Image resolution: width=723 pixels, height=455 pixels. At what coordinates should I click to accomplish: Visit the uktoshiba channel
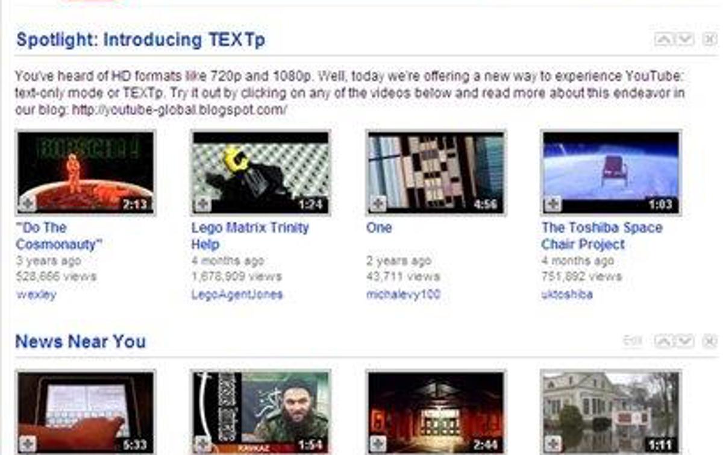[567, 295]
